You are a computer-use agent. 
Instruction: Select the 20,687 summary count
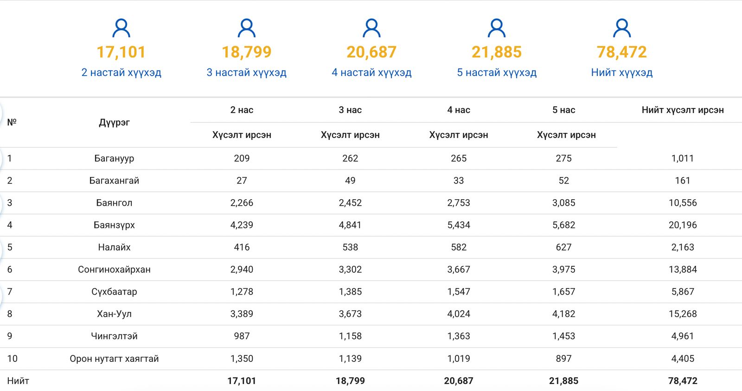(371, 52)
